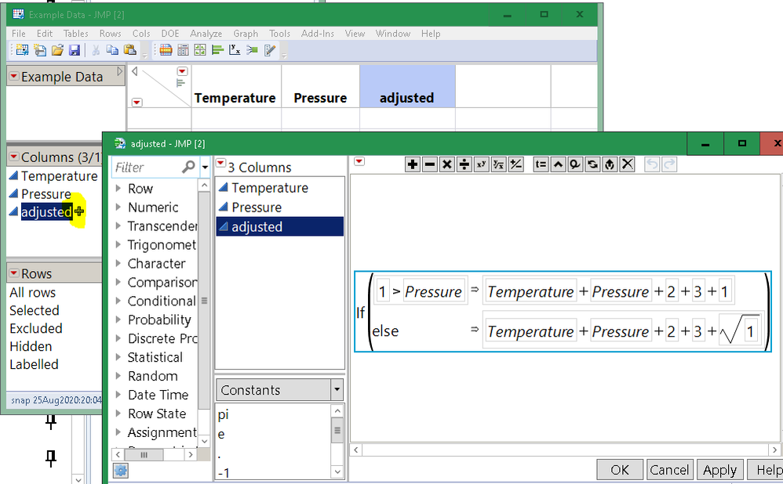Click the OK button

(x=620, y=470)
